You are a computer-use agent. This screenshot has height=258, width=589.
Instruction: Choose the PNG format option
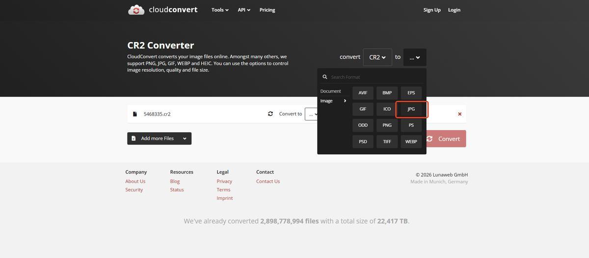pos(387,125)
